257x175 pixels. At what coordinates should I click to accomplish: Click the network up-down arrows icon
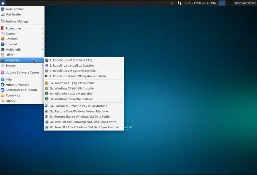click(180, 3)
